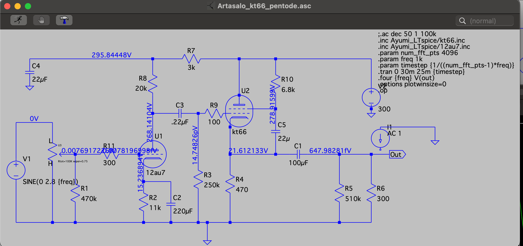This screenshot has height=246, width=523.
Task: Click the Artasalo_kt66_pentode.asc window title
Action: (264, 6)
